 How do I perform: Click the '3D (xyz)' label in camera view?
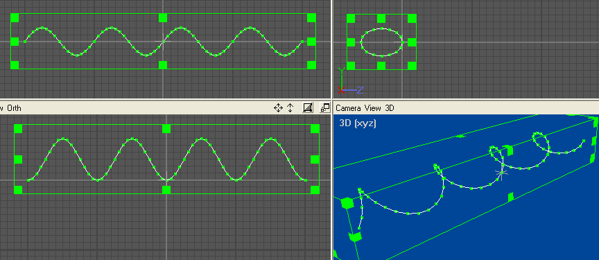358,123
